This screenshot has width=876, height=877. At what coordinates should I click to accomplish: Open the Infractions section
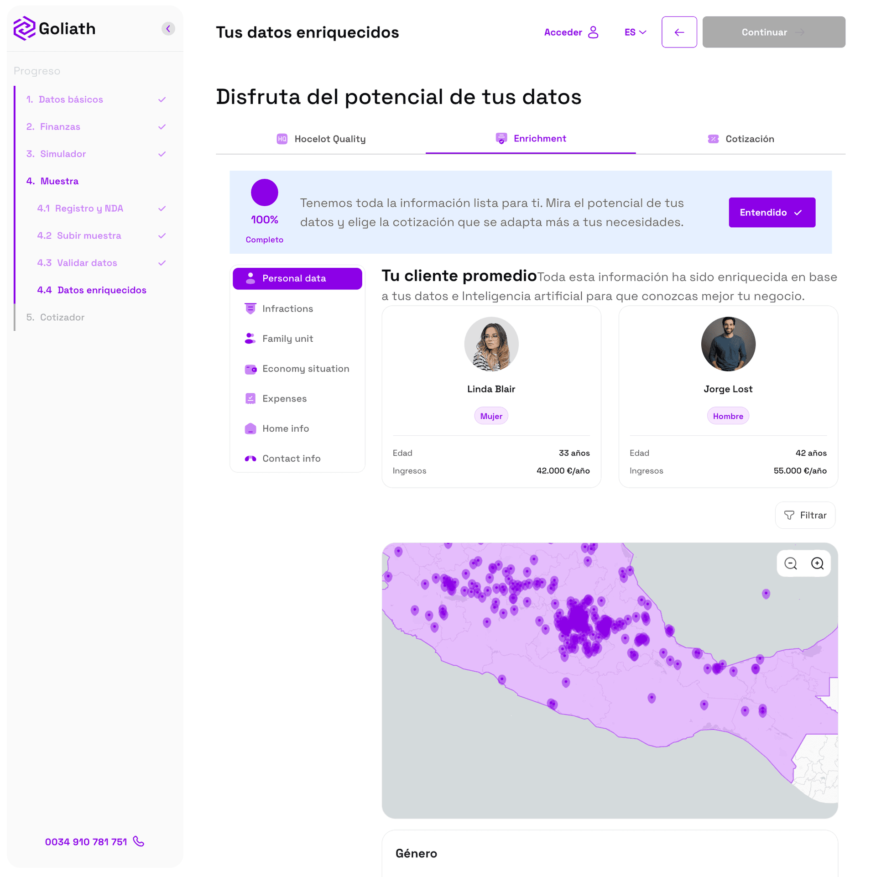pyautogui.click(x=287, y=308)
